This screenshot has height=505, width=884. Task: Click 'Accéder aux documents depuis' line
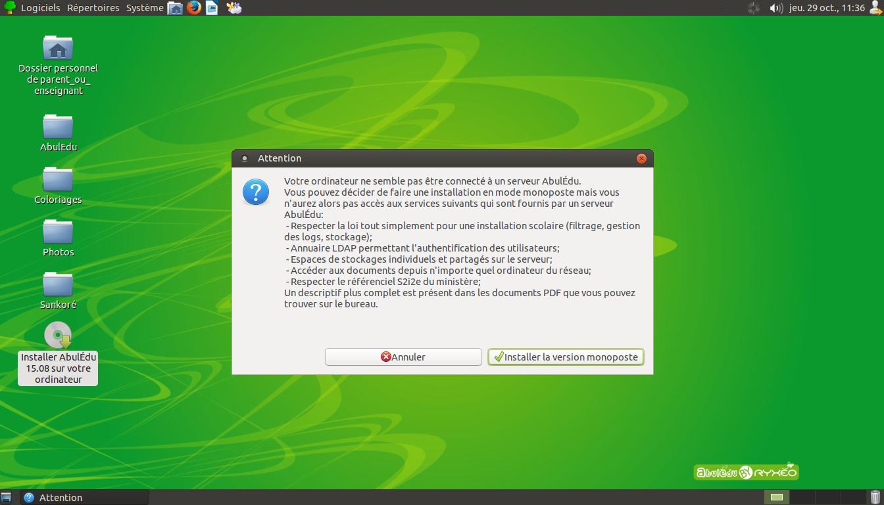point(438,271)
